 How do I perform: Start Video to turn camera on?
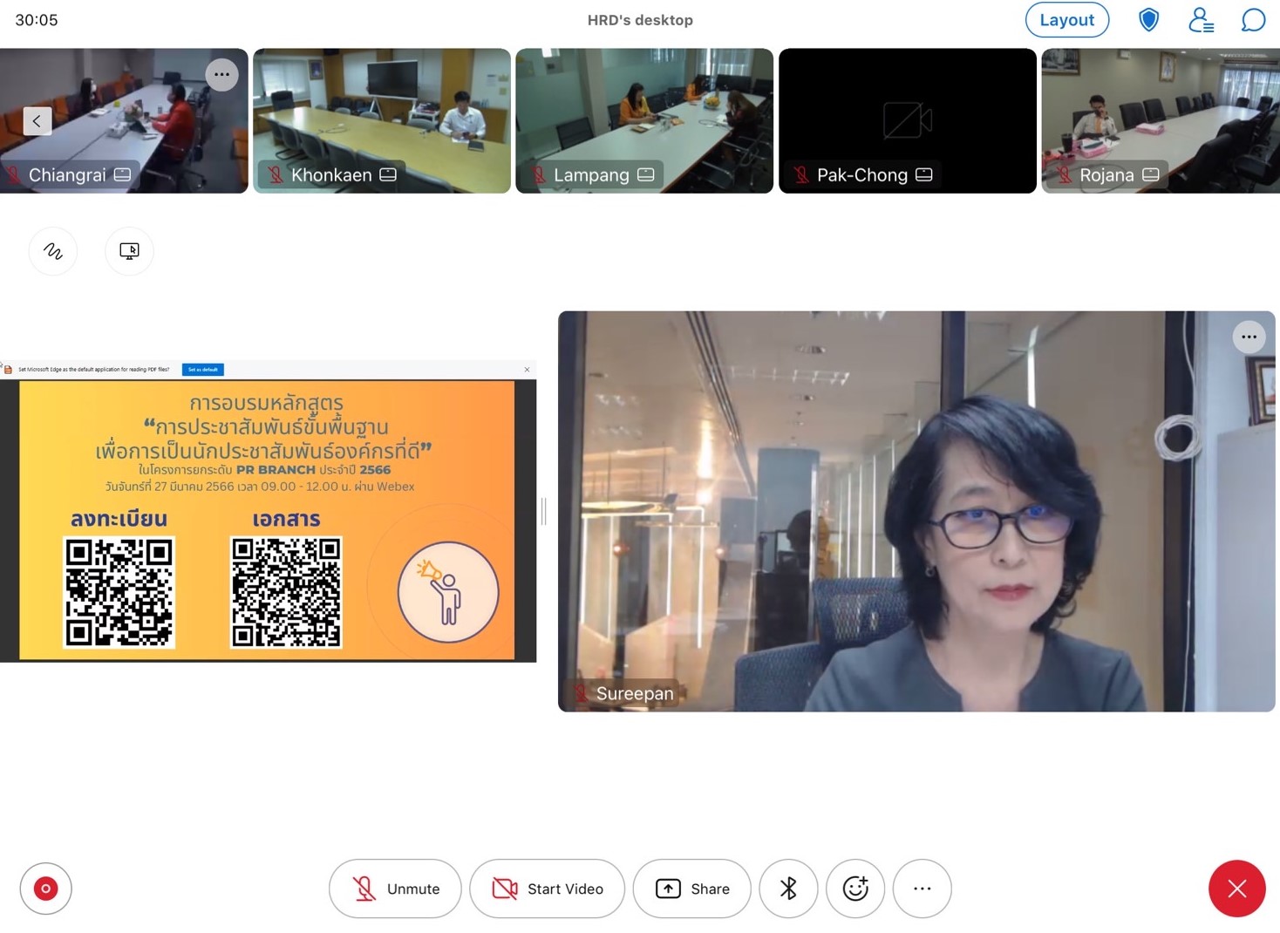coord(547,889)
